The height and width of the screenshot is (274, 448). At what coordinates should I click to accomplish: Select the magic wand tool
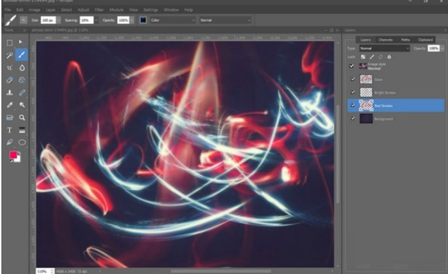(10, 55)
